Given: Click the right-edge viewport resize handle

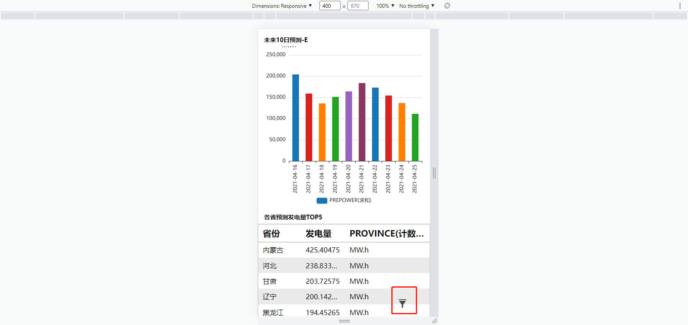Looking at the screenshot, I should 434,173.
